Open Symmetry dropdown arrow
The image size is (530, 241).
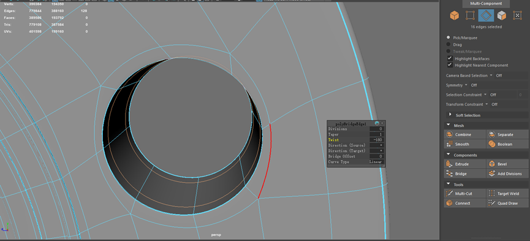click(x=466, y=85)
